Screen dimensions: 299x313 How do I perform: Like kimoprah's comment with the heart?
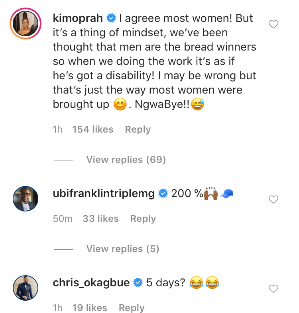coord(273,25)
